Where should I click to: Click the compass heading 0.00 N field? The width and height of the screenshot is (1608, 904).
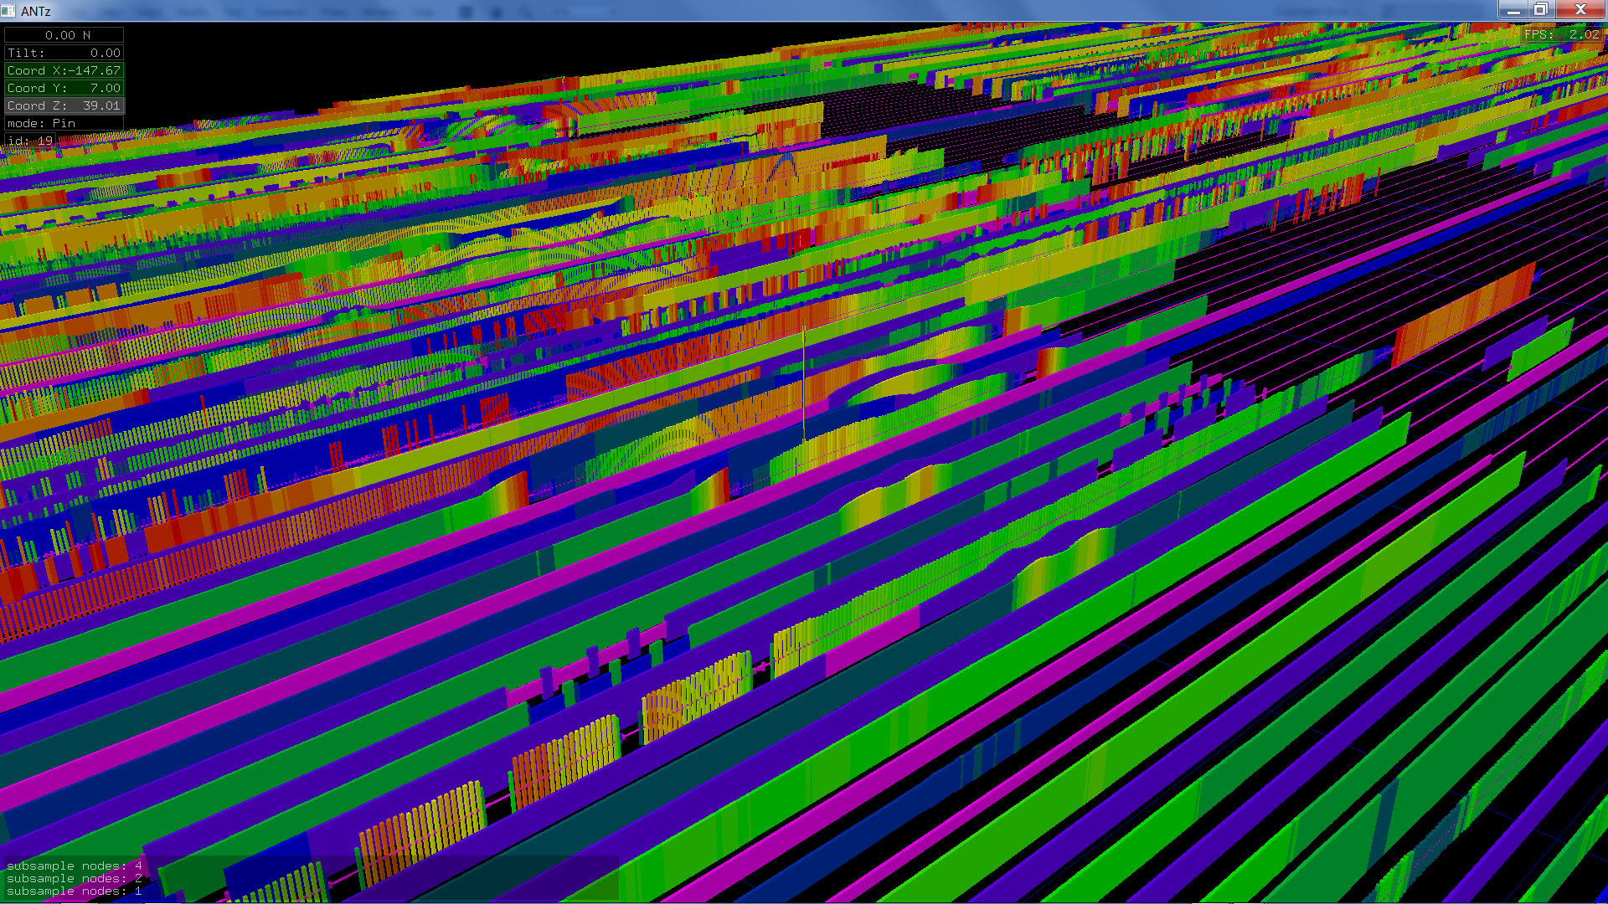point(64,35)
